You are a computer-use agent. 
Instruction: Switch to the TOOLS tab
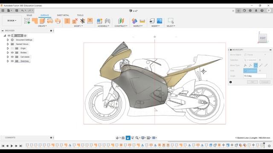[x=80, y=15]
